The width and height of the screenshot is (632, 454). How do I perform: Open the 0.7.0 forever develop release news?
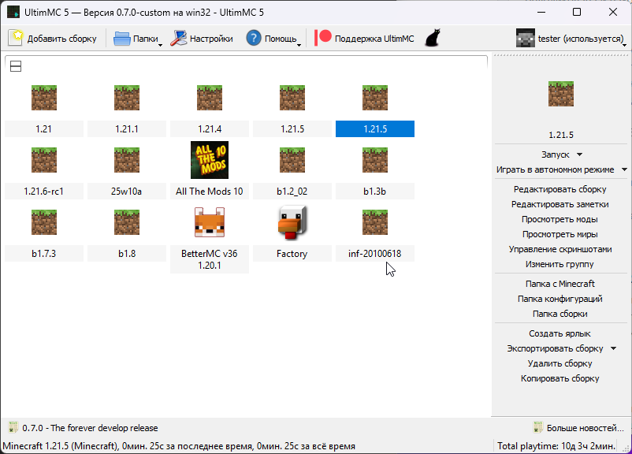coord(90,428)
